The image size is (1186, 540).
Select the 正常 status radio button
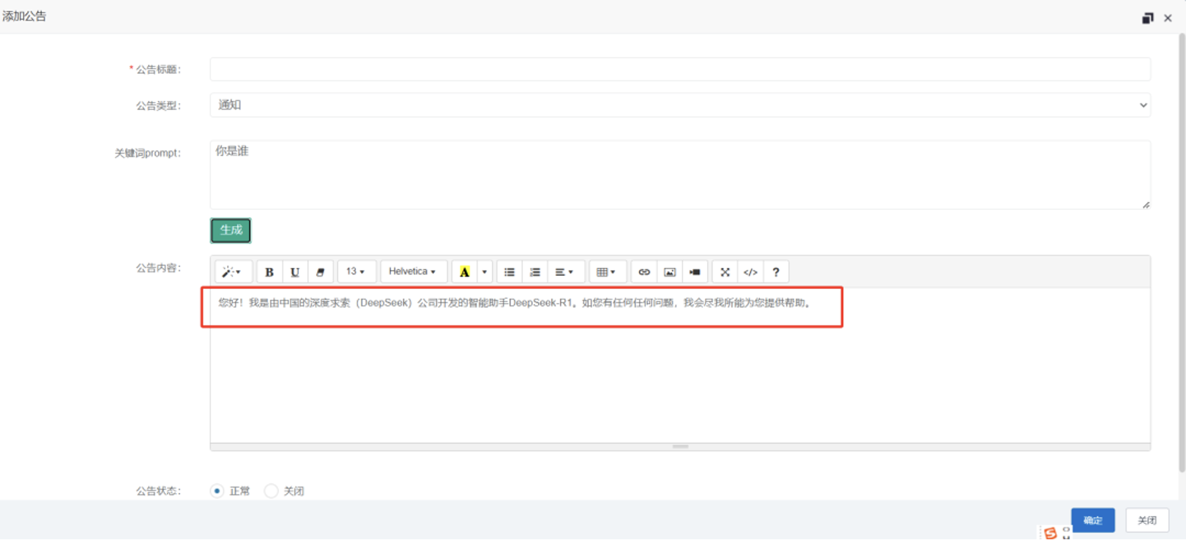[x=217, y=491]
